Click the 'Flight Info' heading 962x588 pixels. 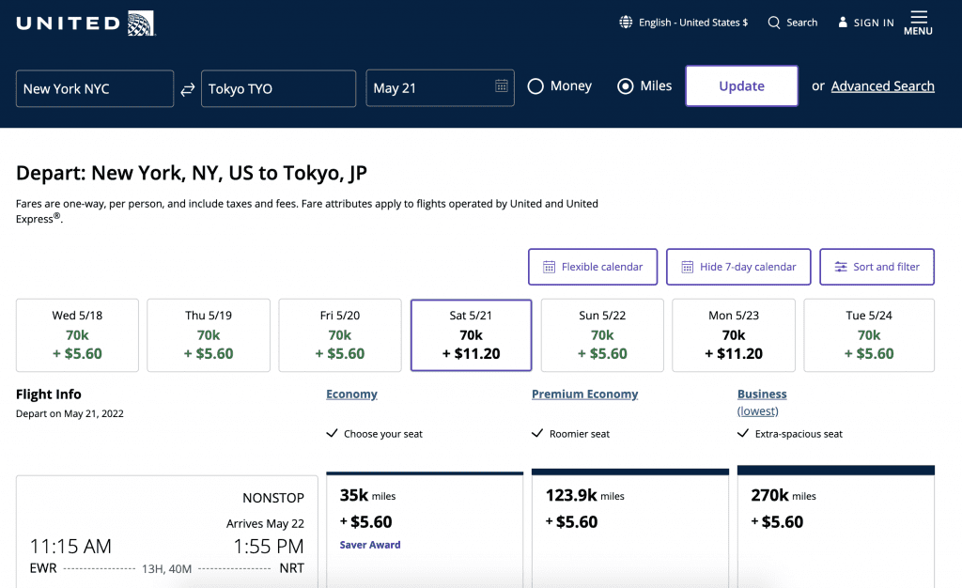click(49, 395)
